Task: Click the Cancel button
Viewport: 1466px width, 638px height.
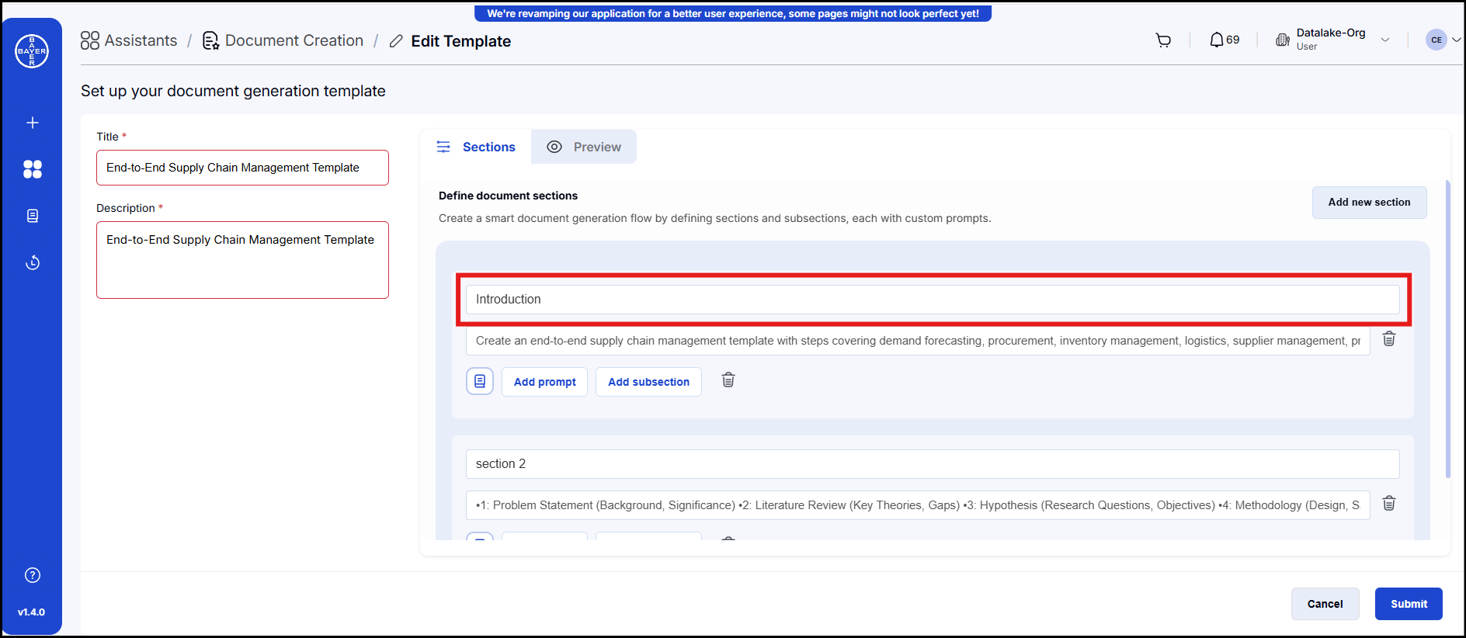Action: (x=1325, y=604)
